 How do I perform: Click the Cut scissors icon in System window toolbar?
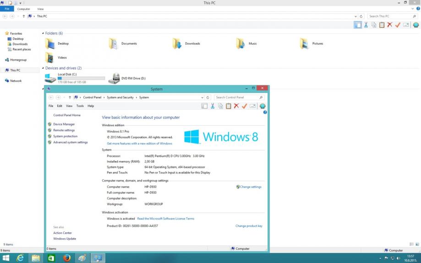[213, 106]
